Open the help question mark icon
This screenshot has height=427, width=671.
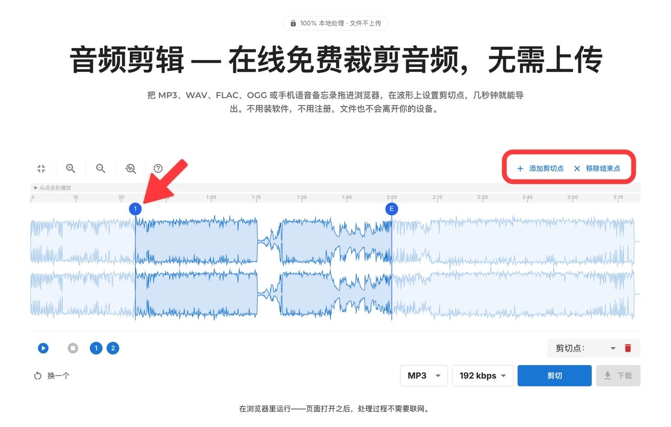point(158,168)
